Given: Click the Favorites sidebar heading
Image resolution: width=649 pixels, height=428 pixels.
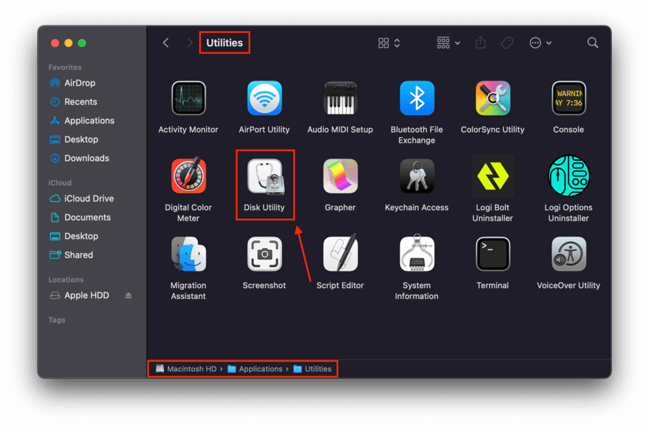Looking at the screenshot, I should click(65, 67).
